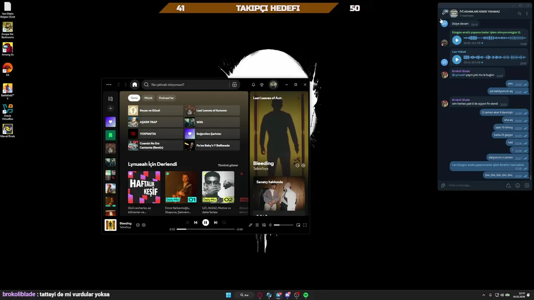Open Liked Songs heart tile in sidebar

point(111,122)
